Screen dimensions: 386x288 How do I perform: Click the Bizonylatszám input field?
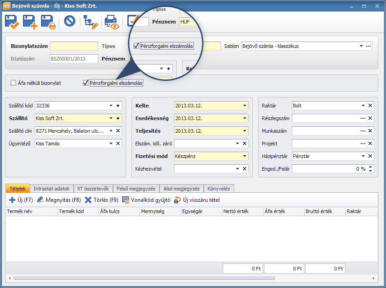tap(74, 46)
